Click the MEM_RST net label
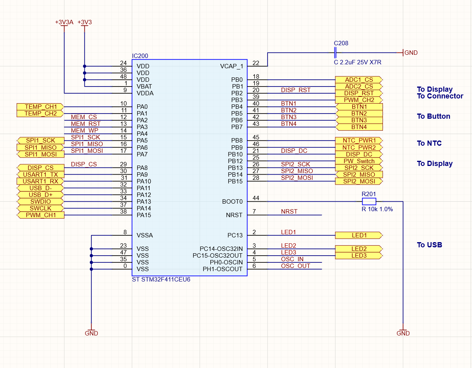 [86, 124]
